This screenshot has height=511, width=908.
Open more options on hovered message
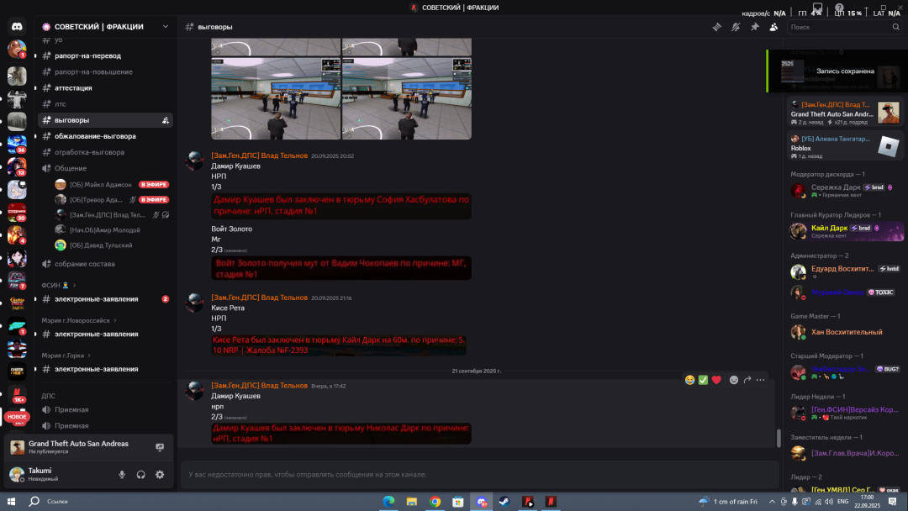point(761,380)
